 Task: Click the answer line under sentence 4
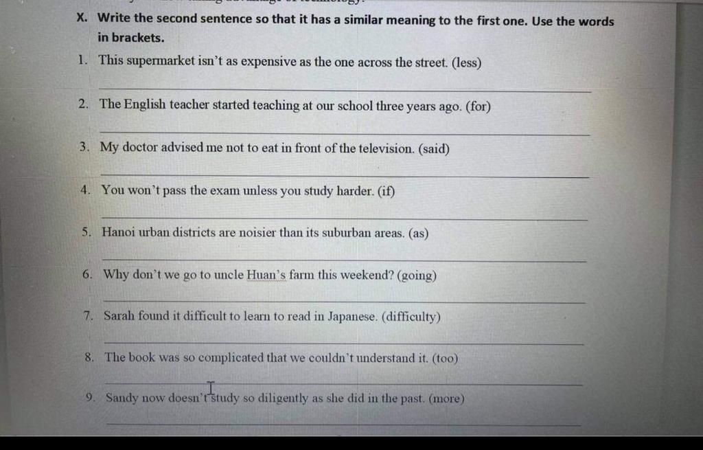(x=345, y=218)
